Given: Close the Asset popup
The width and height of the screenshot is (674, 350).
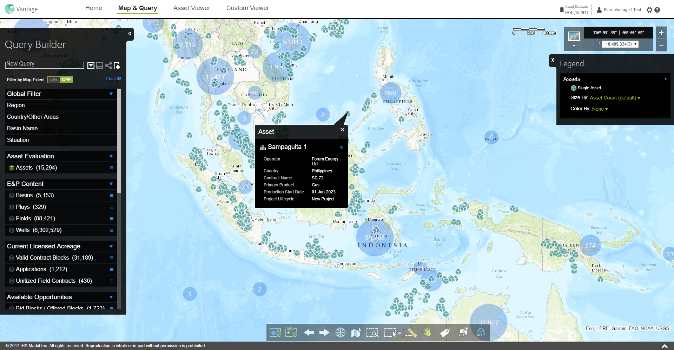Looking at the screenshot, I should coord(342,130).
